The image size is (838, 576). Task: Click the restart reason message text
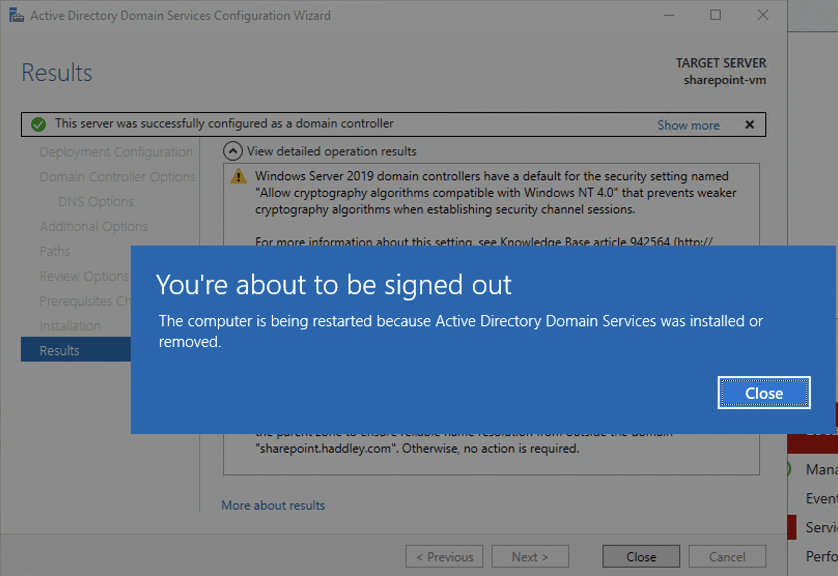pos(460,331)
